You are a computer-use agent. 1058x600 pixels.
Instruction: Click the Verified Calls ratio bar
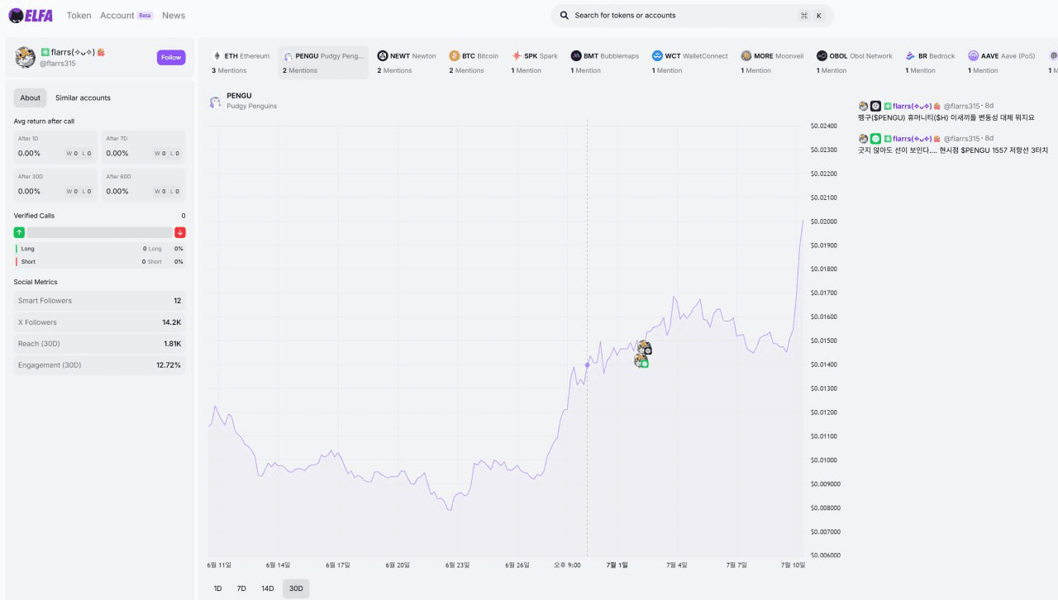[x=99, y=232]
